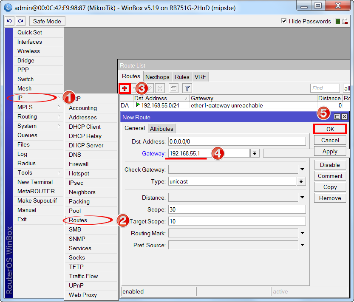The width and height of the screenshot is (354, 302).
Task: Click the redo arrow in top toolbar
Action: point(21,21)
